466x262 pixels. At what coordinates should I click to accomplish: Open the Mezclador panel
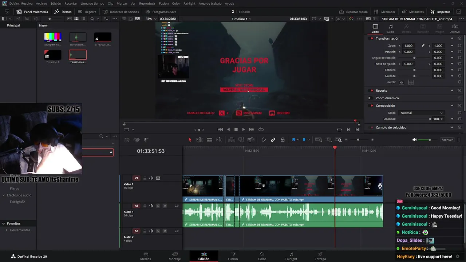coord(385,12)
